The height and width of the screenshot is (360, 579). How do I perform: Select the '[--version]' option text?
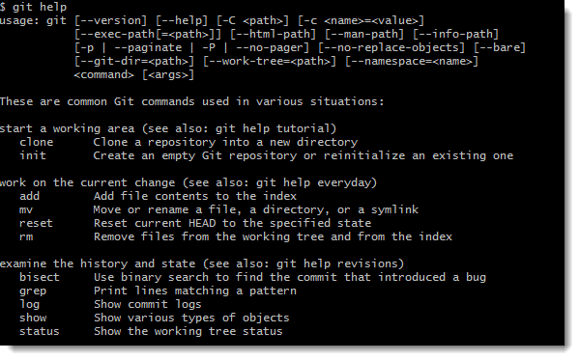coord(111,20)
